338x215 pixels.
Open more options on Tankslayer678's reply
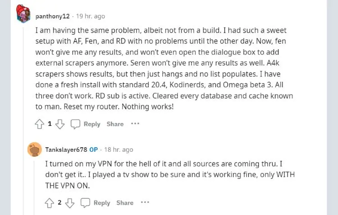pyautogui.click(x=145, y=203)
